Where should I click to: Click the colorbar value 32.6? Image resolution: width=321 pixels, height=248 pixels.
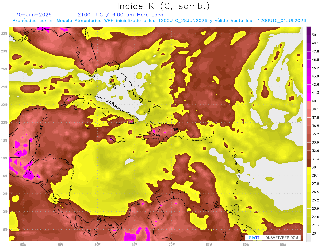point(315,151)
